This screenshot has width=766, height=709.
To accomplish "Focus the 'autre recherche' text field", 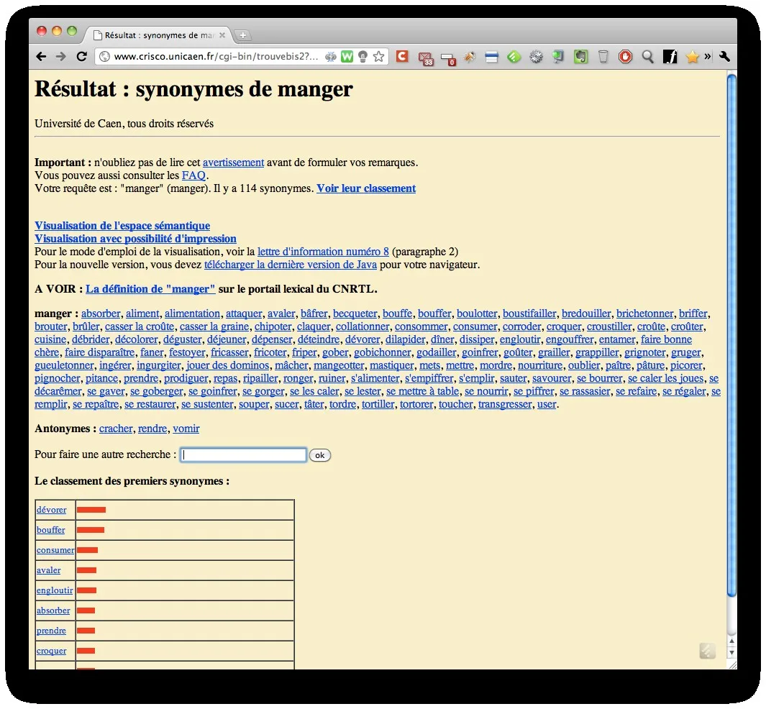I will [243, 455].
